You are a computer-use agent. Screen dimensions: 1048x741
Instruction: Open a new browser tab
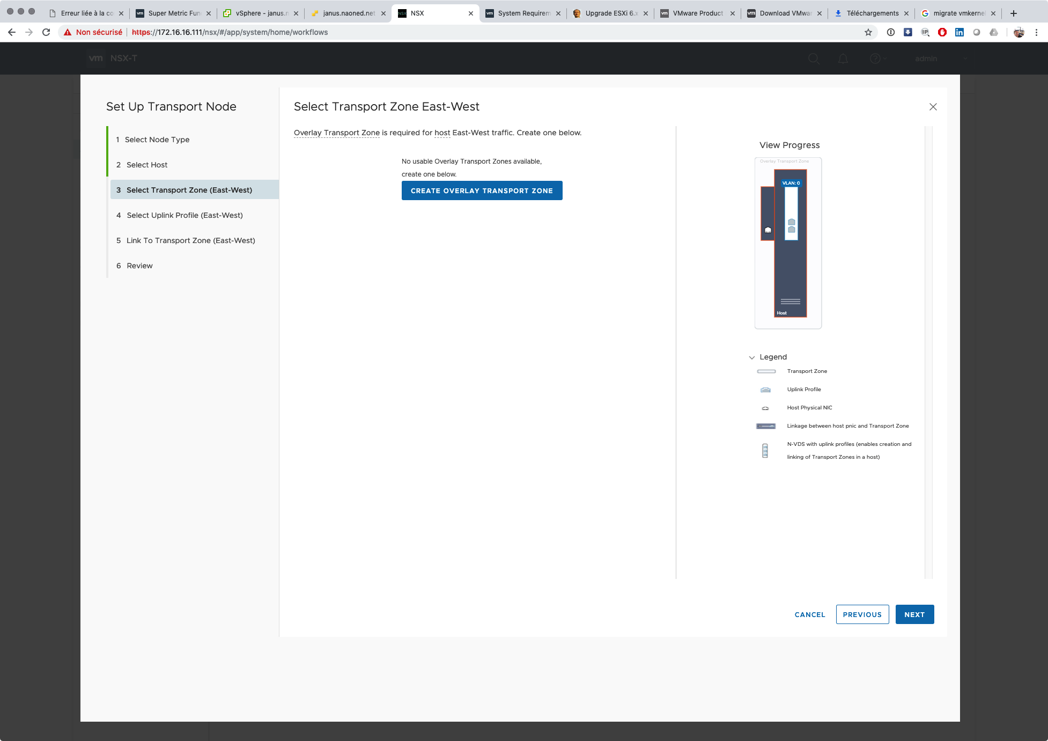coord(1013,13)
